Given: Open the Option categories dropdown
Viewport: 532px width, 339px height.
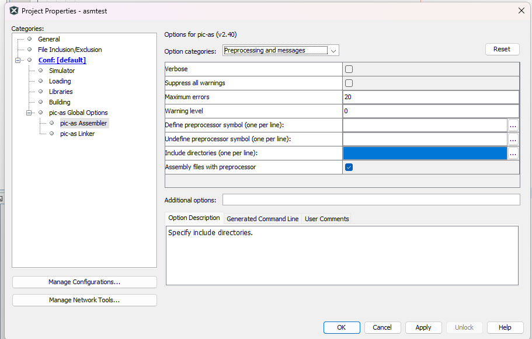Looking at the screenshot, I should tap(281, 51).
